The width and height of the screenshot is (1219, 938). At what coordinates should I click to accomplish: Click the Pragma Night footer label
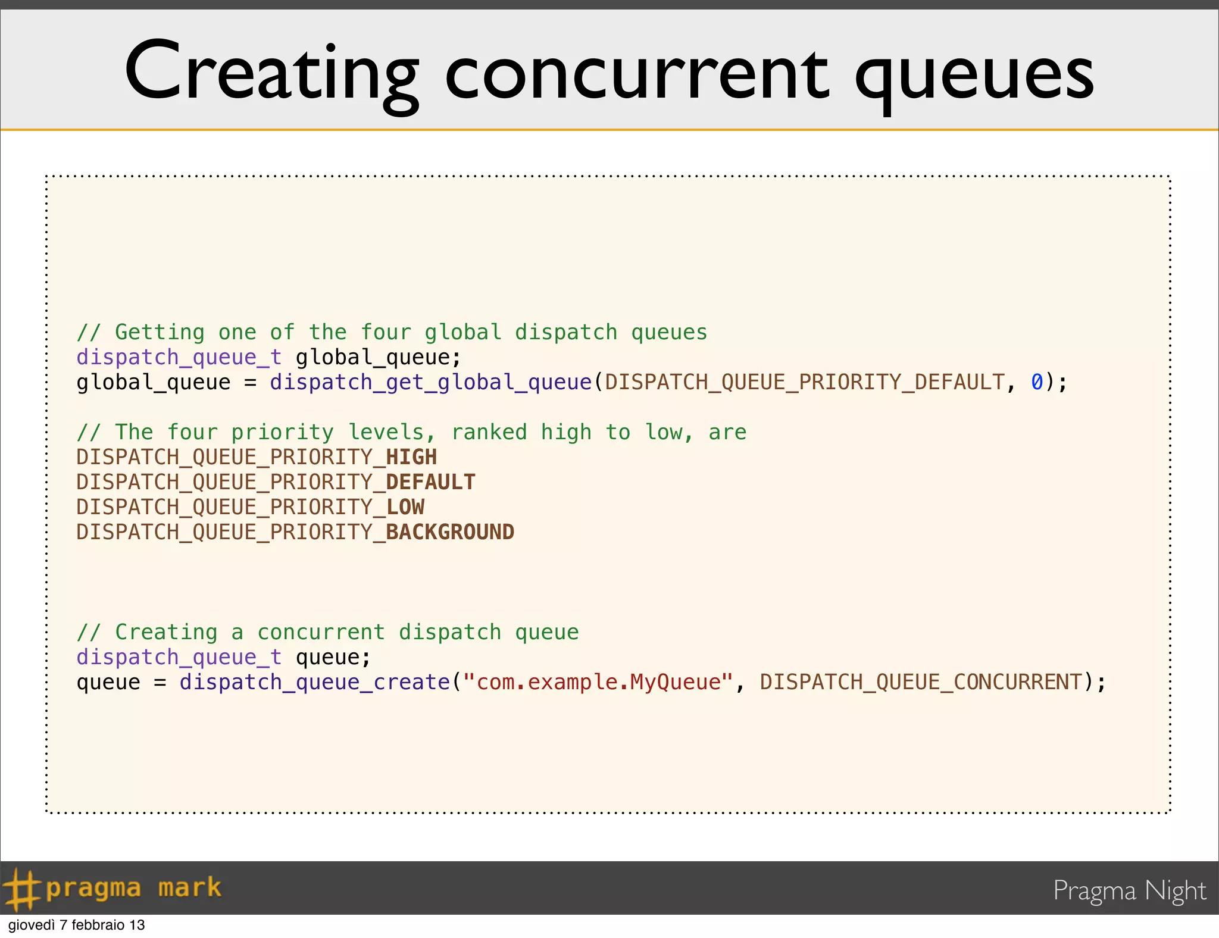(x=1129, y=890)
